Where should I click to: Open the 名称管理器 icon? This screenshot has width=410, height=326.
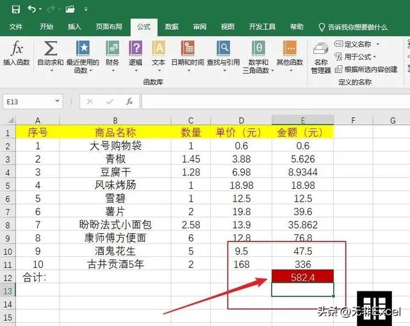(321, 49)
